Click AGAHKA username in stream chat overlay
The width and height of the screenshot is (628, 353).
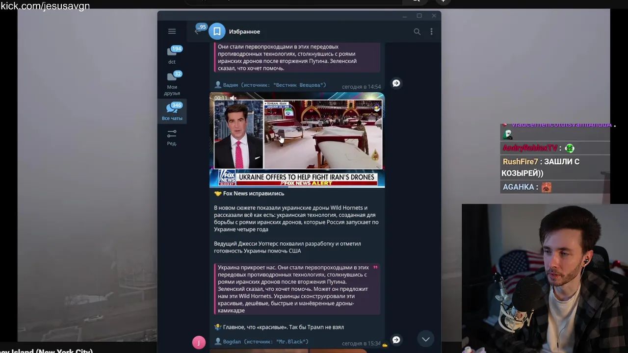518,187
